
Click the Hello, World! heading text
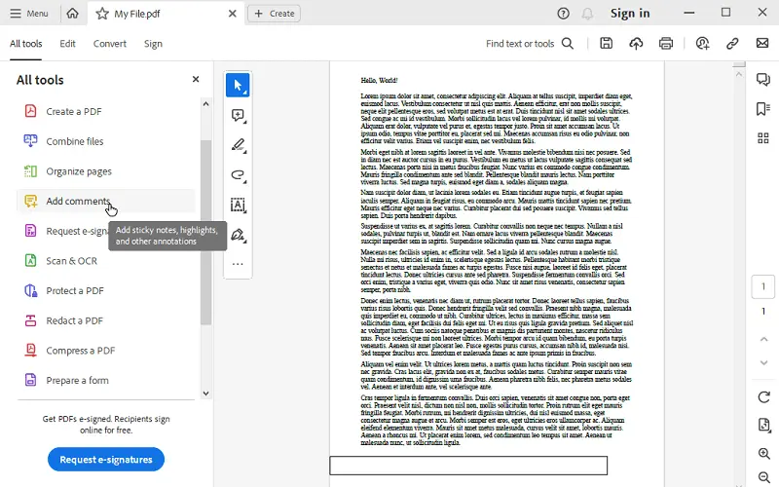click(x=379, y=80)
